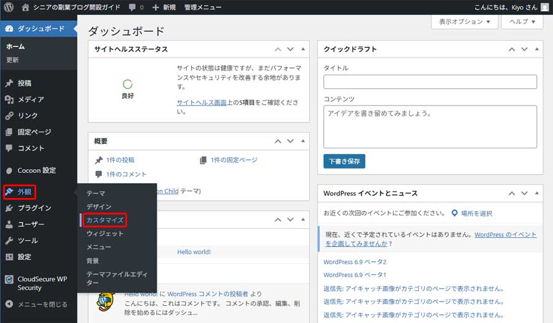Click シニアの副業ブログ開設ガイド site name

[77, 7]
